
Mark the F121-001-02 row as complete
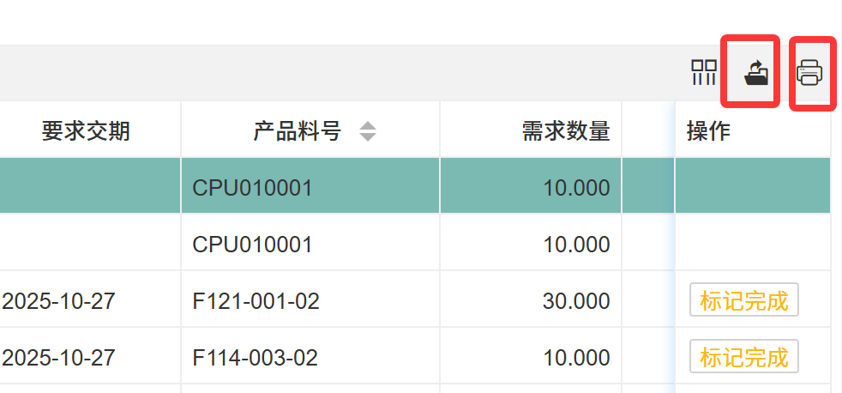click(x=743, y=300)
